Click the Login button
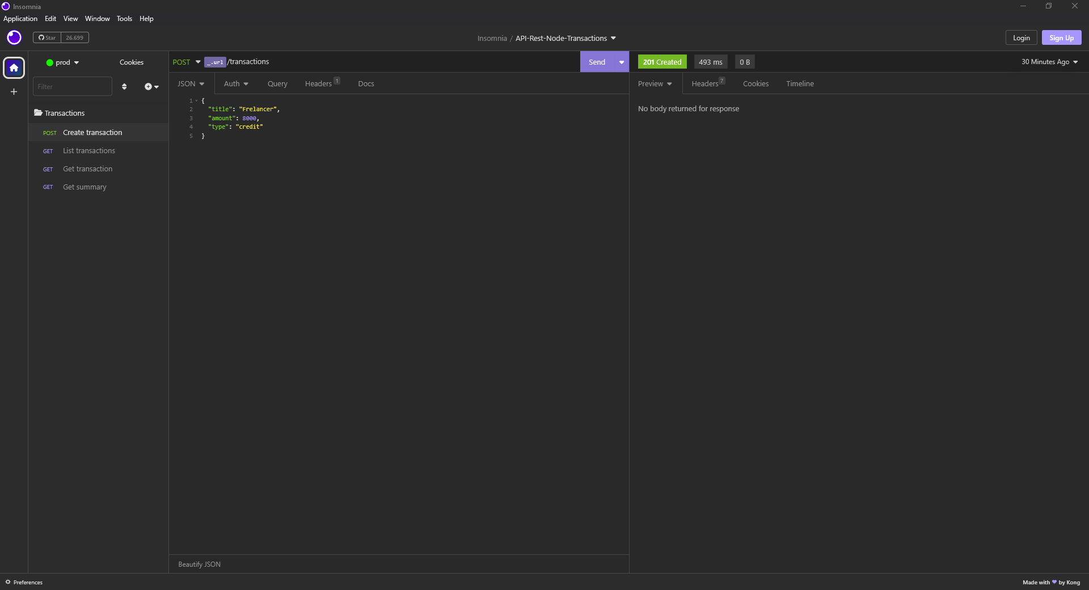Screen dimensions: 1089x590 (1021, 37)
